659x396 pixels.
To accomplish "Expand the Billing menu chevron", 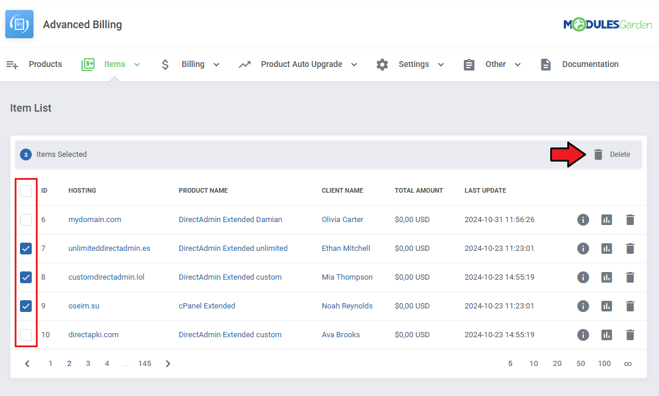I will (216, 65).
